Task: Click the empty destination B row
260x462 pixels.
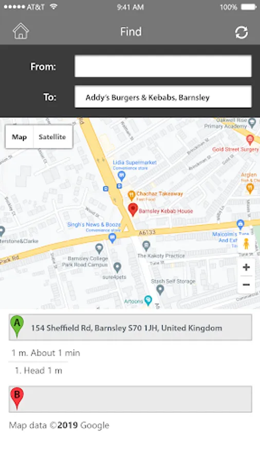Action: pos(131,399)
